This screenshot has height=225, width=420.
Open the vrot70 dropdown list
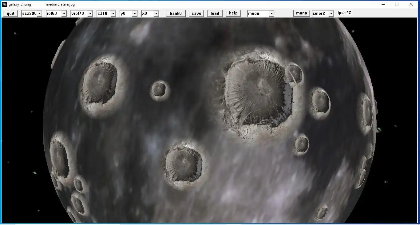[x=81, y=13]
